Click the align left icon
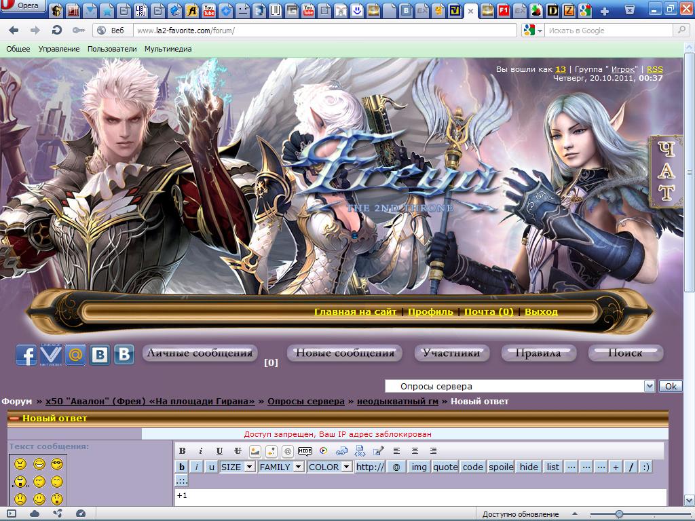The width and height of the screenshot is (695, 521). tap(396, 451)
